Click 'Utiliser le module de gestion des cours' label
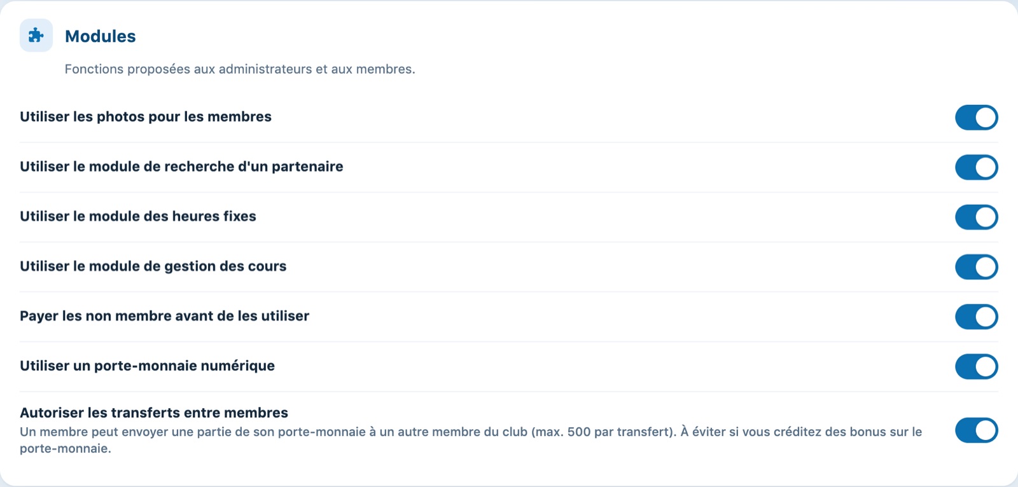The height and width of the screenshot is (487, 1018). click(153, 266)
